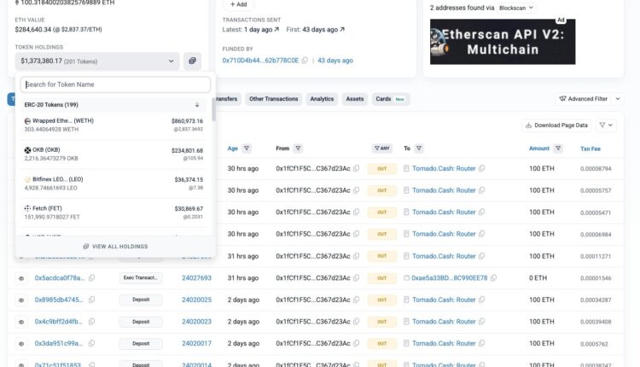Open the token holdings wallet icon button
The image size is (640, 367).
(192, 61)
